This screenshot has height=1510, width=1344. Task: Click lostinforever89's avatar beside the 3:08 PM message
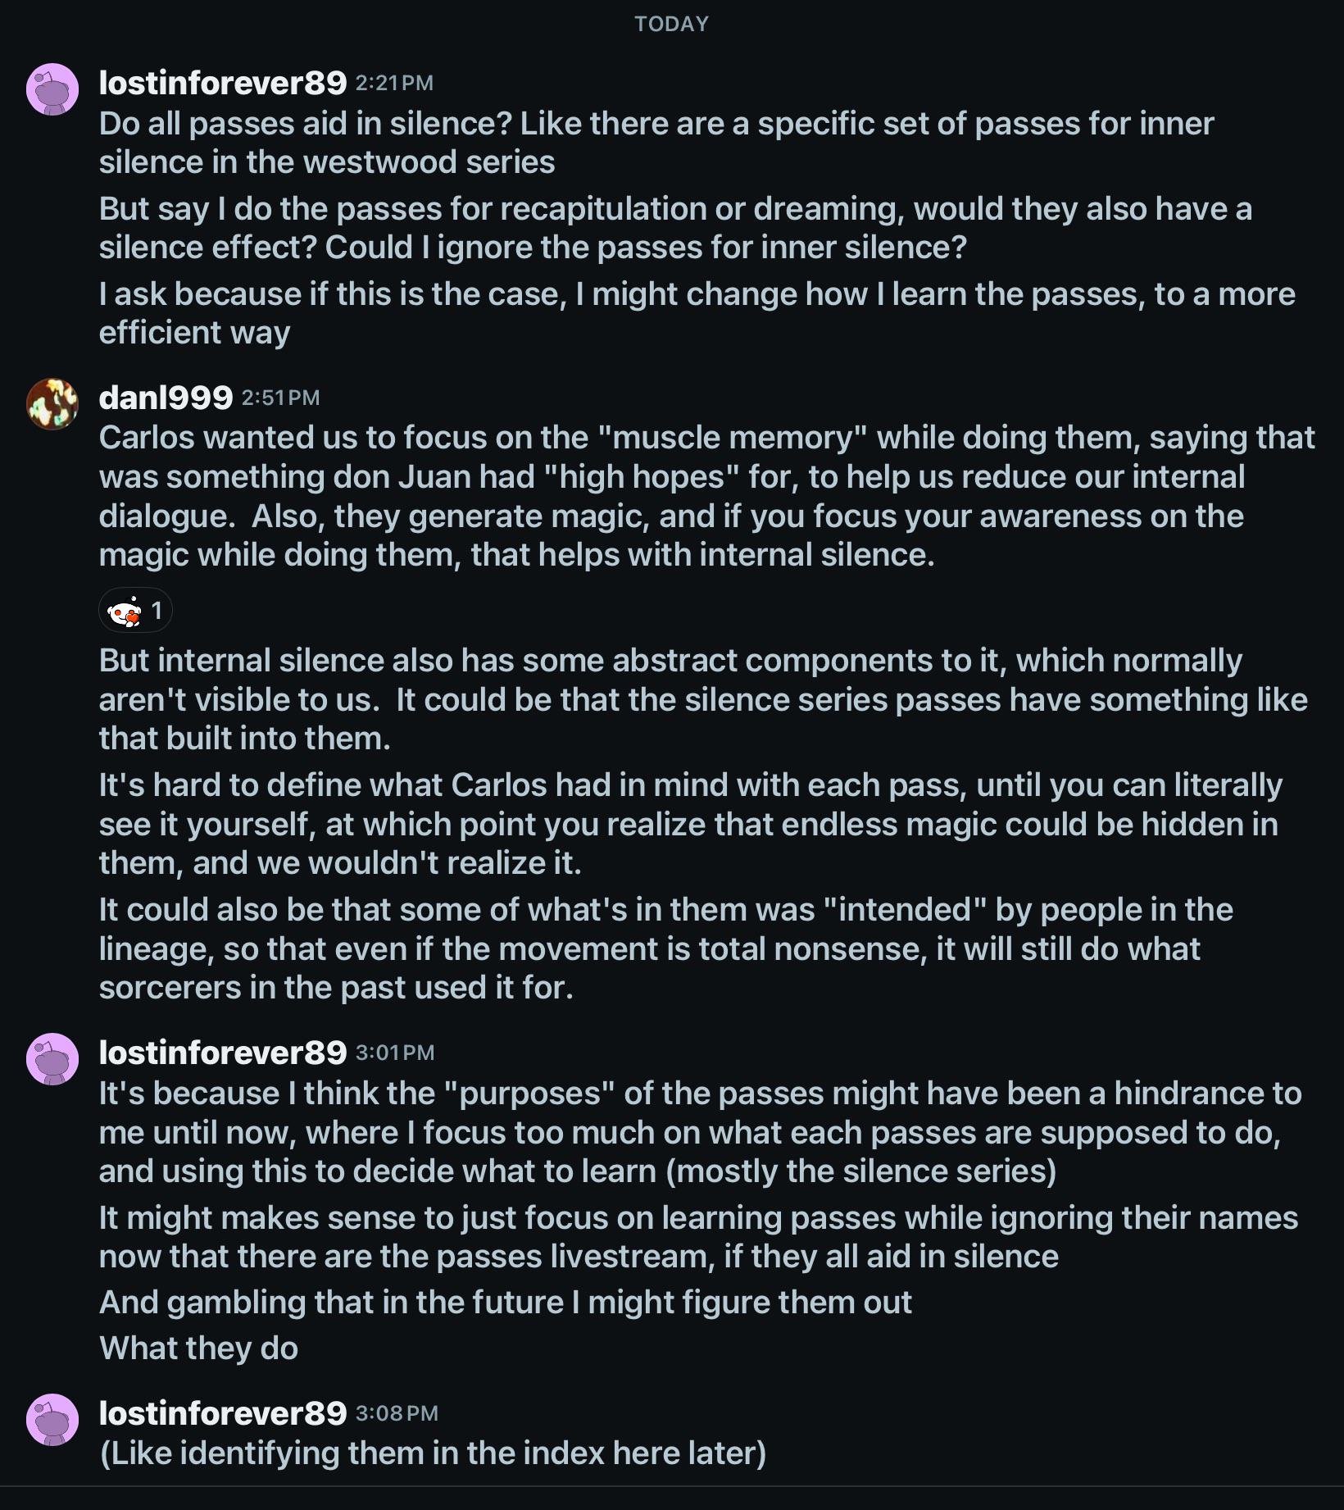[52, 1419]
